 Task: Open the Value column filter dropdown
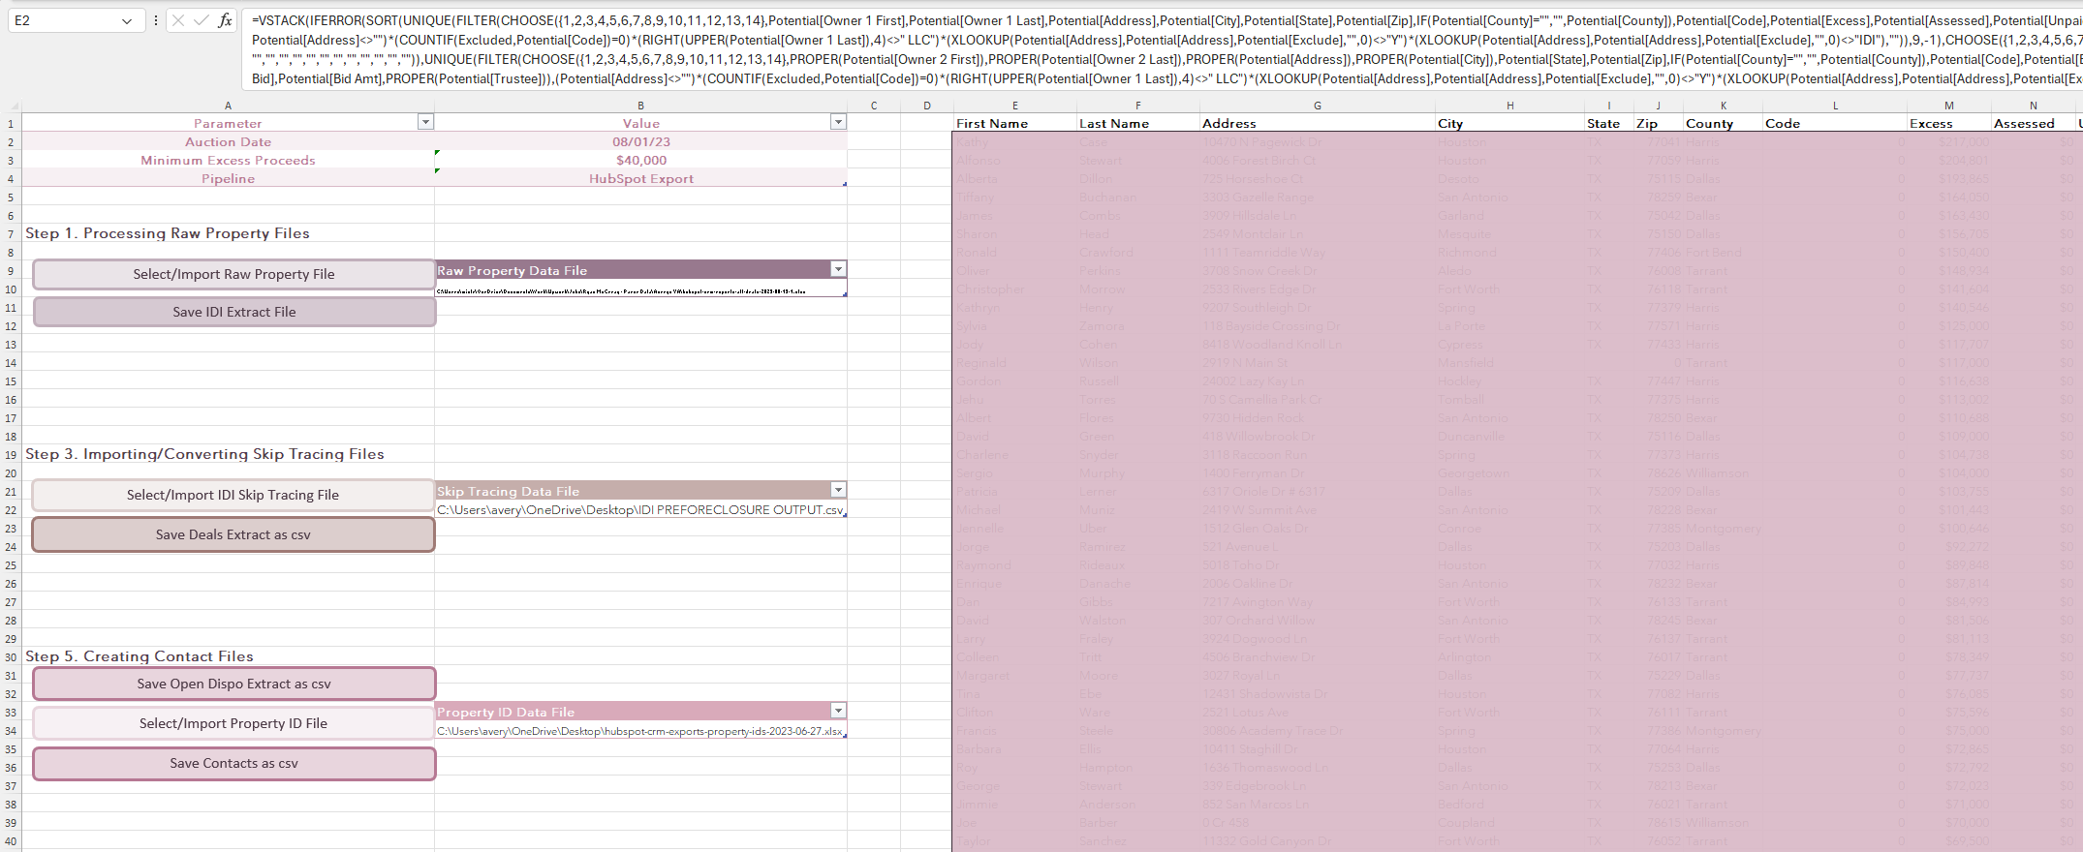[838, 122]
